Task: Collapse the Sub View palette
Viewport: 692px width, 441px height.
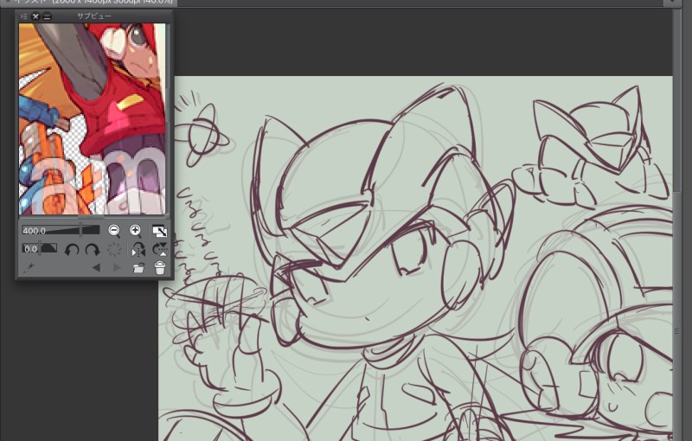Action: tap(47, 16)
